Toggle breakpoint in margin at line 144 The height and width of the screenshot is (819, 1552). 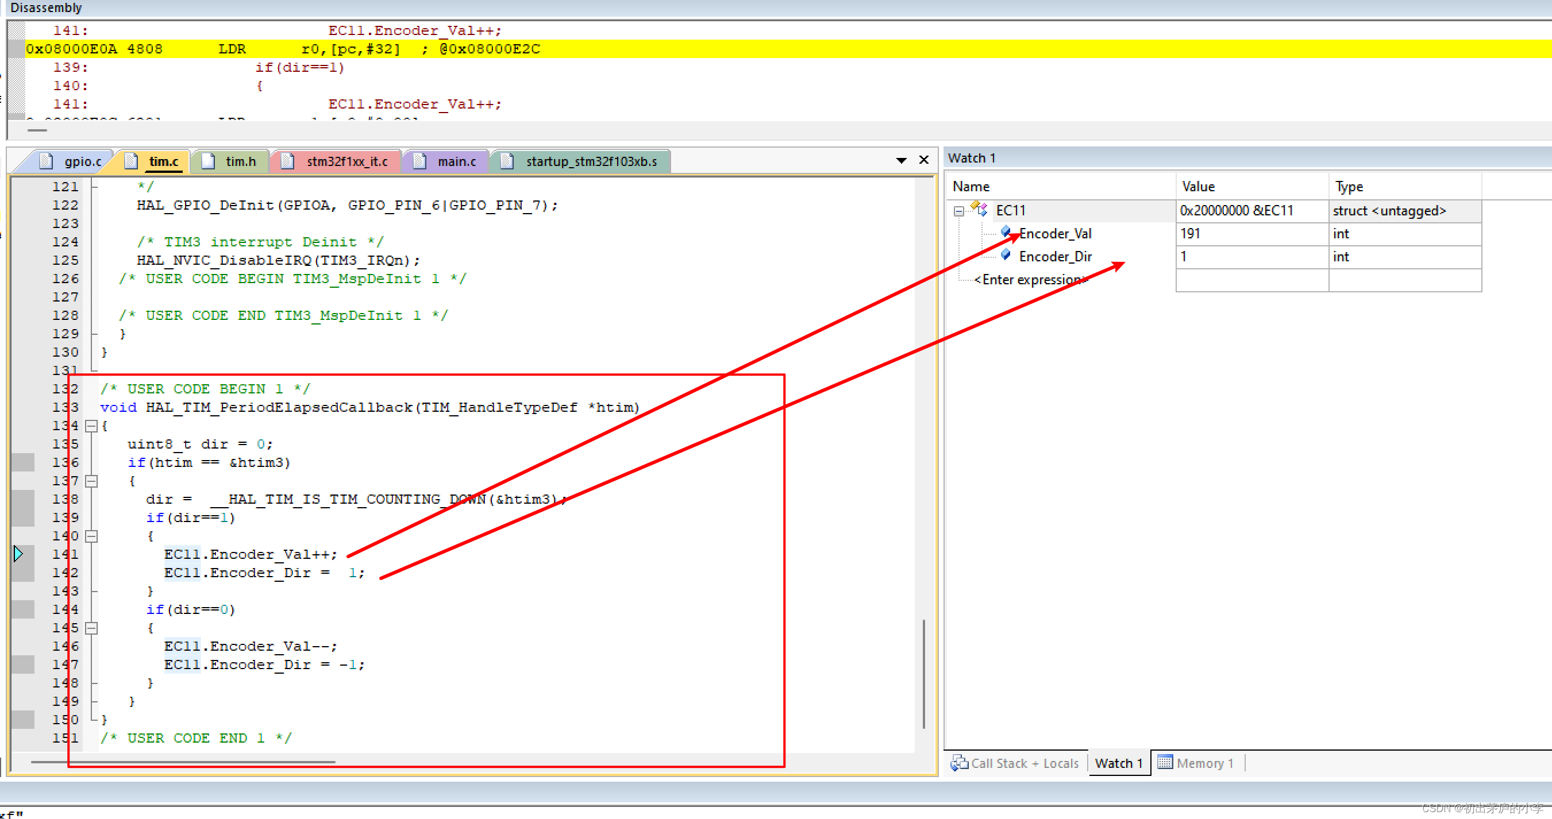(x=23, y=609)
